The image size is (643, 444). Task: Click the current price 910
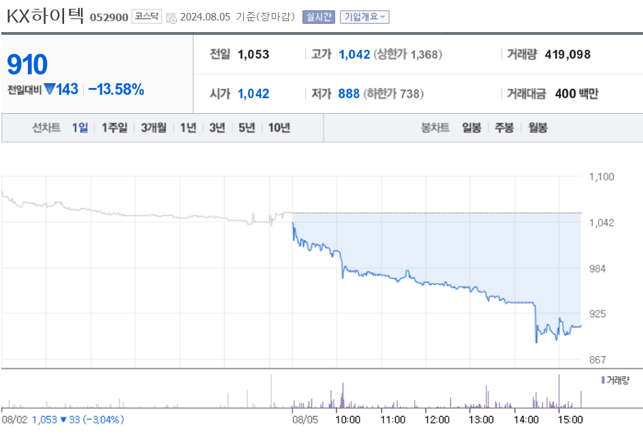(x=27, y=65)
